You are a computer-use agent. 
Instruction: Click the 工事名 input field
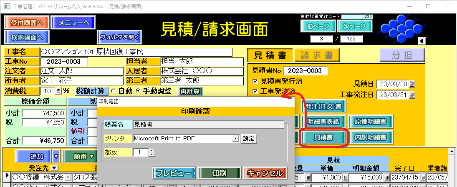pyautogui.click(x=136, y=52)
